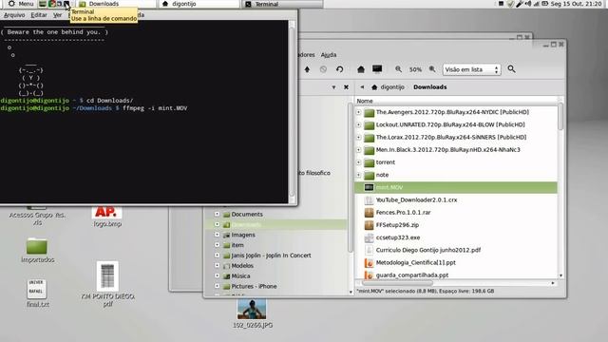The height and width of the screenshot is (342, 608).
Task: Click the Terminal launcher icon in the panel
Action: 66,4
